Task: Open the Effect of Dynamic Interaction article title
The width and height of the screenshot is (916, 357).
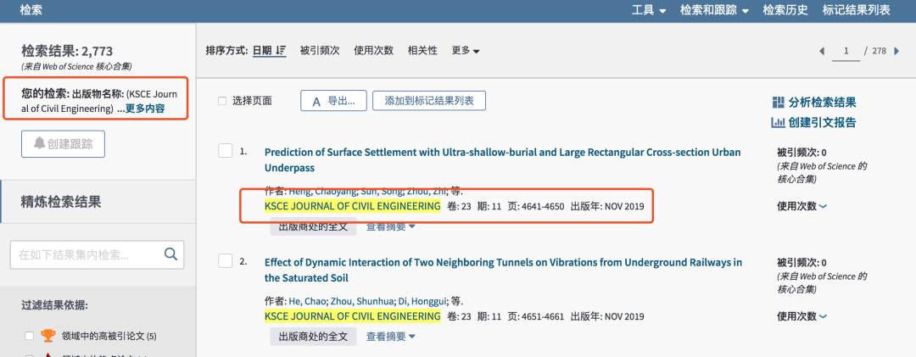Action: click(503, 270)
